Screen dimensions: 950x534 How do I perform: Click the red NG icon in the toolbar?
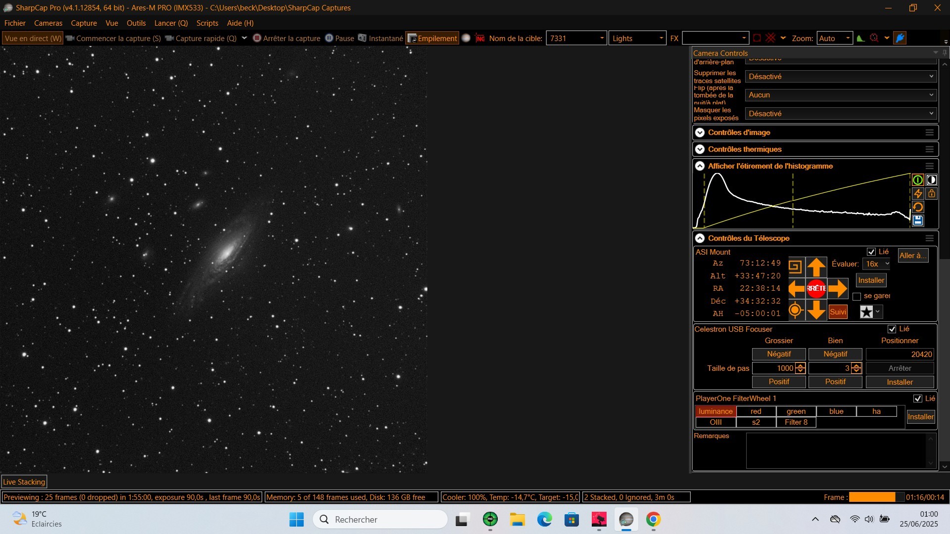click(x=480, y=38)
